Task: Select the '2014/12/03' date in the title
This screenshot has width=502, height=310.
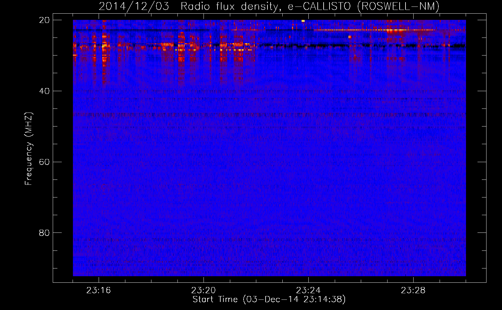Action: 134,7
